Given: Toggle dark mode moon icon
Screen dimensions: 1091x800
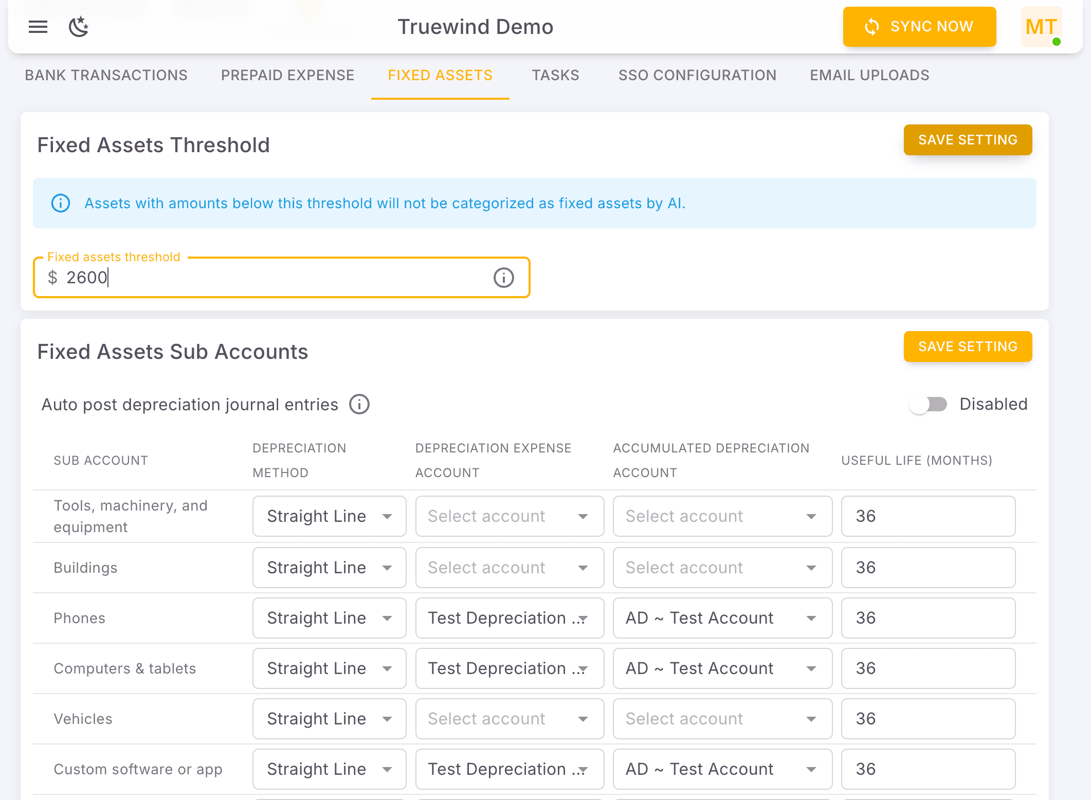Looking at the screenshot, I should tap(79, 27).
